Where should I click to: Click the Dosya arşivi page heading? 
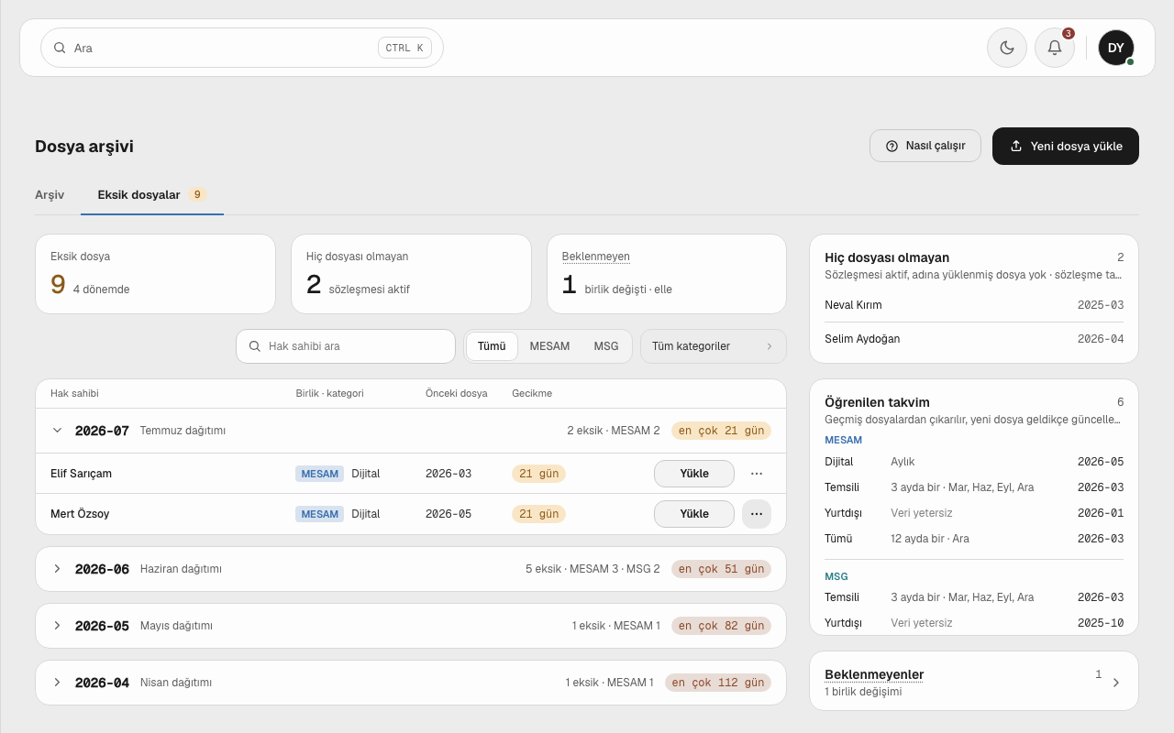point(84,147)
